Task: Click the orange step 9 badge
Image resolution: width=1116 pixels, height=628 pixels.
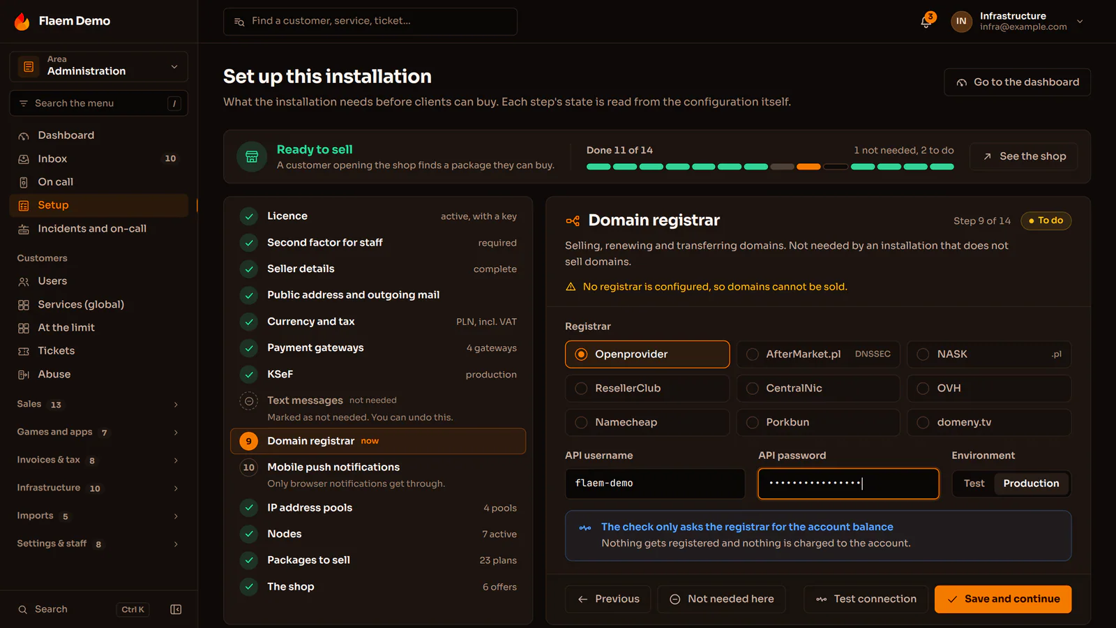Action: click(249, 441)
